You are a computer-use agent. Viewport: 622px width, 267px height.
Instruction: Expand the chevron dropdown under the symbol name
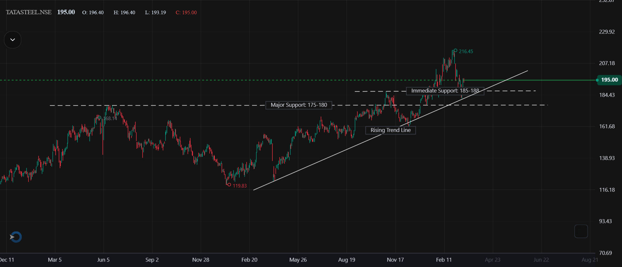click(x=13, y=40)
